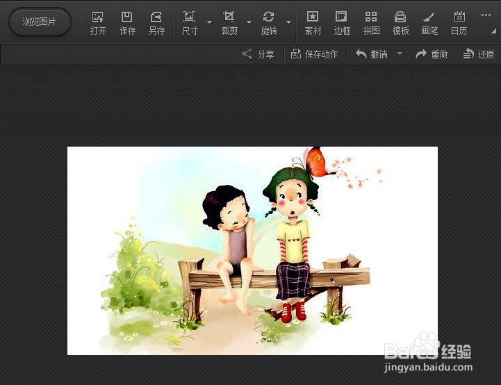The width and height of the screenshot is (501, 385).
Task: Open the 素材 materials panel
Action: (313, 23)
